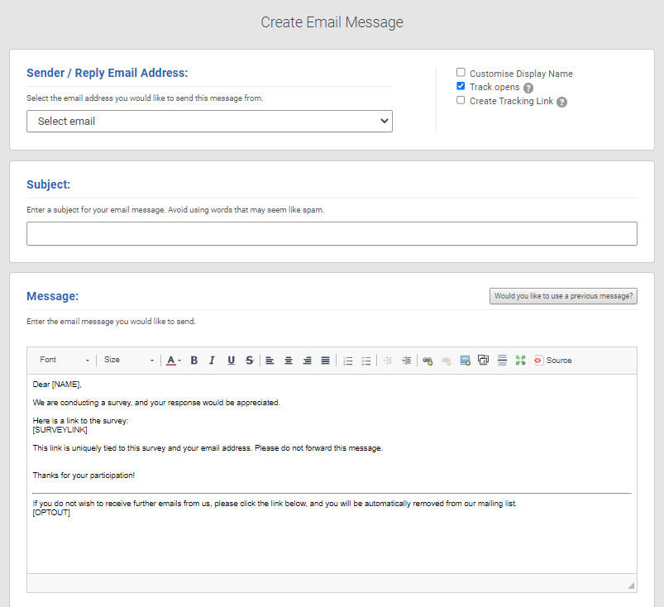Click the underline formatting icon
The image size is (664, 607).
pos(231,361)
